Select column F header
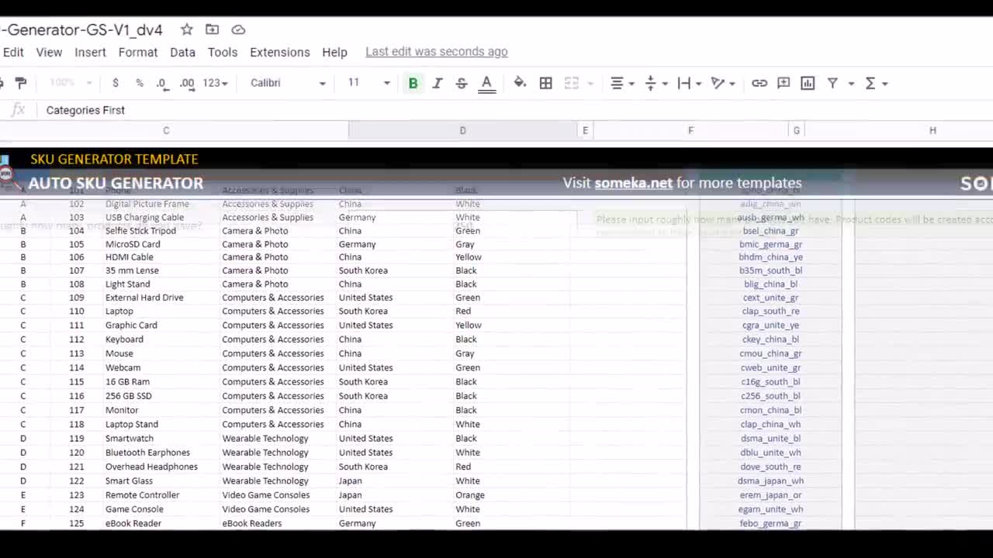The image size is (993, 558). pos(690,130)
